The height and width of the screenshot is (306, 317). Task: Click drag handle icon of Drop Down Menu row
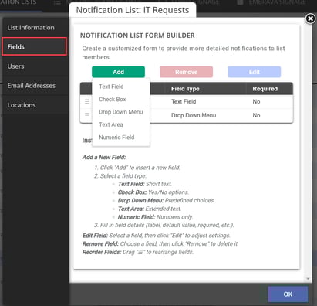(87, 115)
